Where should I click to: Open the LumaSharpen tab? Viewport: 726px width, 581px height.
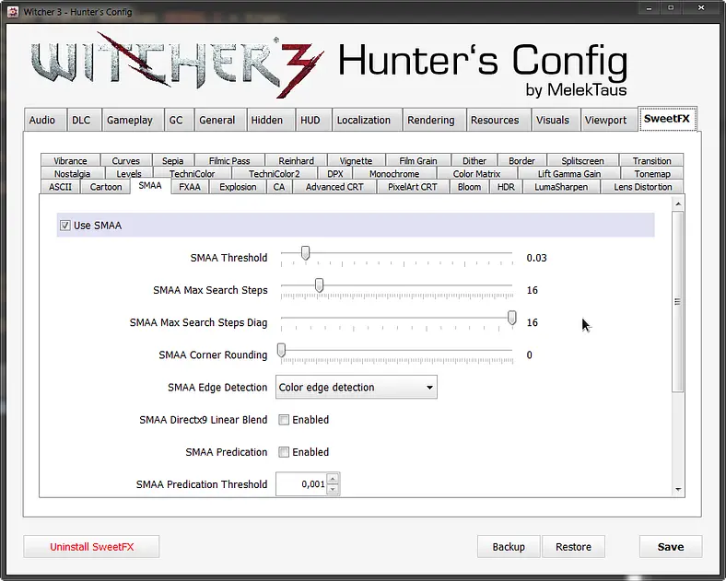[561, 186]
